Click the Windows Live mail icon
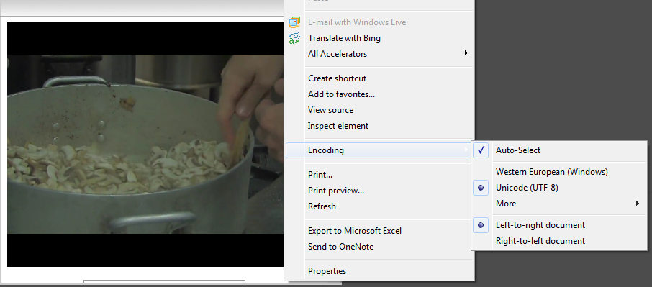Screen dimensions: 652x287 (x=294, y=22)
